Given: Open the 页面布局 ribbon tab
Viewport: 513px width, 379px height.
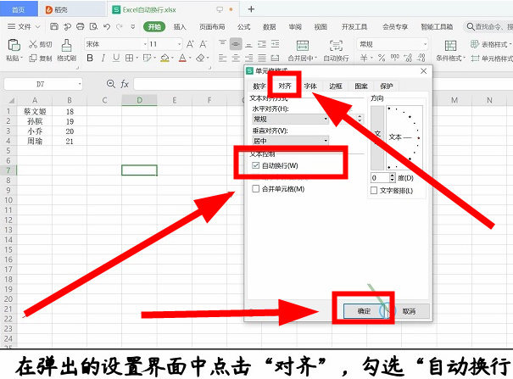Looking at the screenshot, I should [212, 26].
